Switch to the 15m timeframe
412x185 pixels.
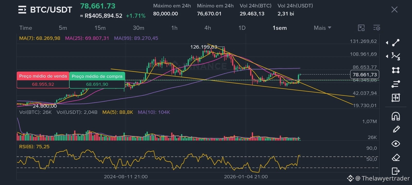tap(100, 28)
